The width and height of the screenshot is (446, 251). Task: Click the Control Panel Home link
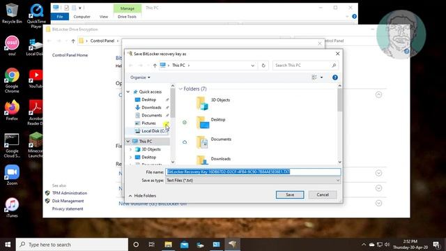pyautogui.click(x=70, y=55)
